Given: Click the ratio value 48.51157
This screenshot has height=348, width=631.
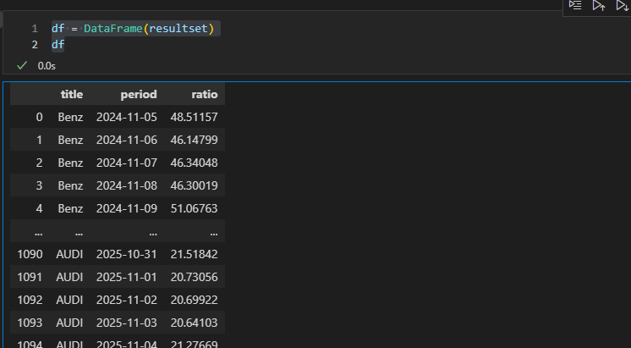Looking at the screenshot, I should pyautogui.click(x=194, y=117).
